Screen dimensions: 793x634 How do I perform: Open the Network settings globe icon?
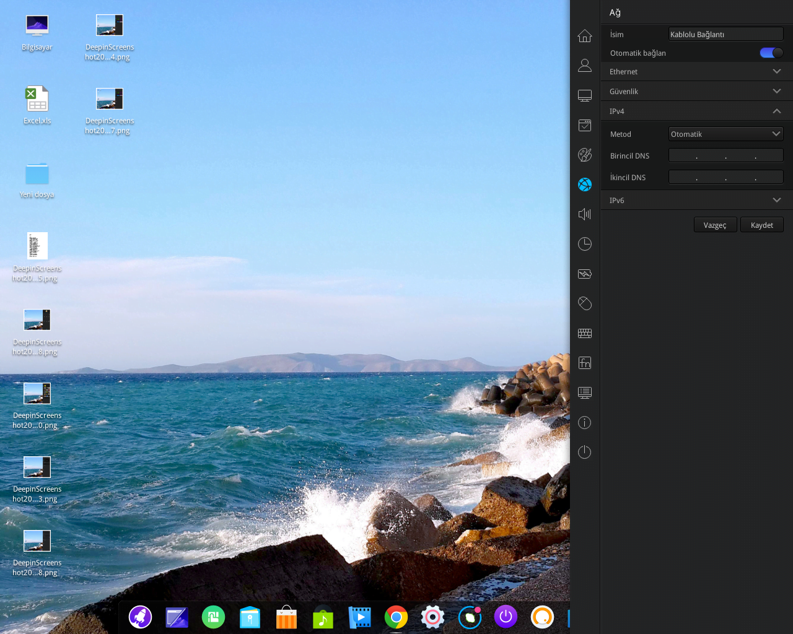[x=584, y=184]
